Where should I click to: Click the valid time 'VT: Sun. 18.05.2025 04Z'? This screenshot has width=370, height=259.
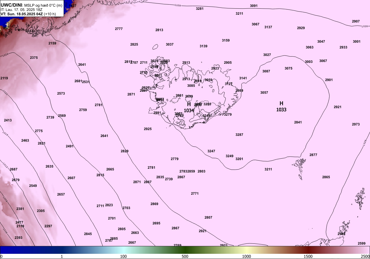(22, 14)
